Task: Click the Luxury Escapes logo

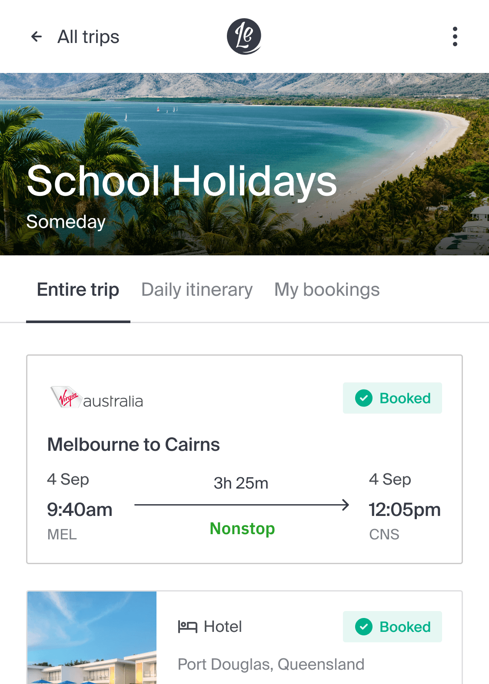Action: coord(244,36)
